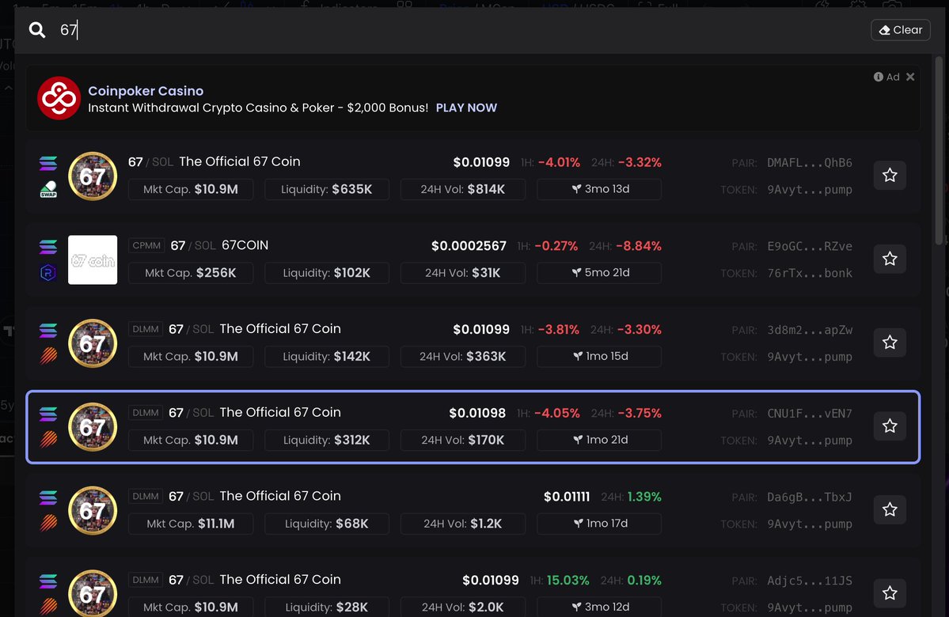
Task: Select the 67COIN CPMM search result
Action: pyautogui.click(x=396, y=246)
